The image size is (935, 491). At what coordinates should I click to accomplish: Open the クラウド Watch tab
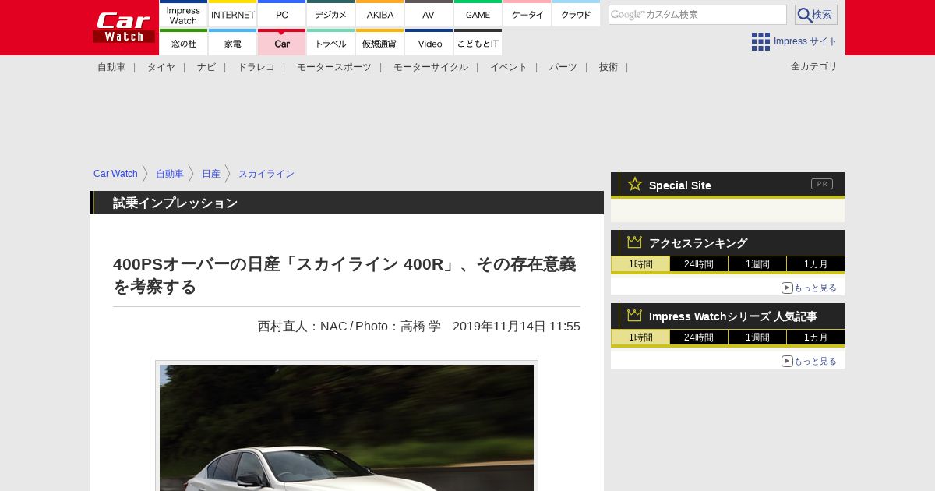pyautogui.click(x=577, y=14)
